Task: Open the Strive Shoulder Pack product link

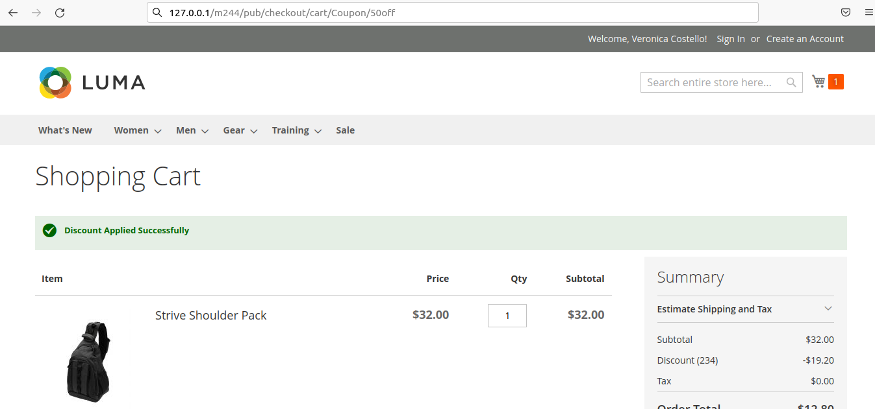Action: tap(210, 316)
